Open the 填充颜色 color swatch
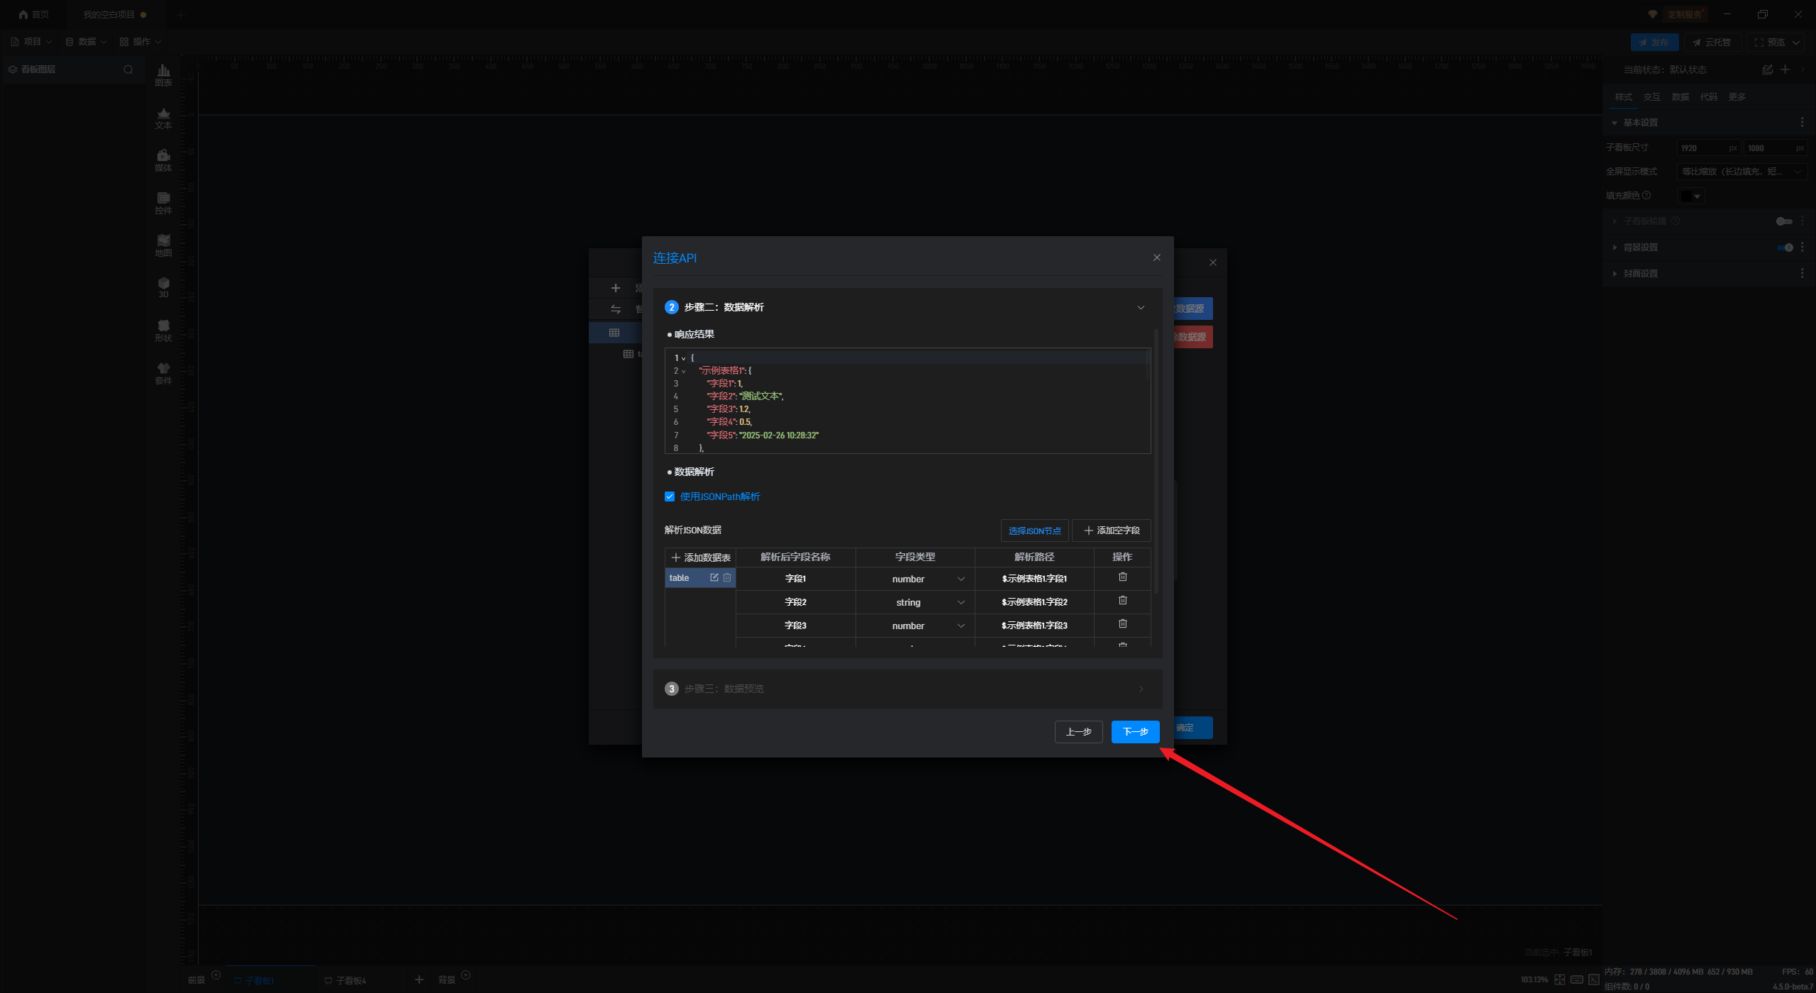Screen dimensions: 1816x993 click(x=1690, y=196)
